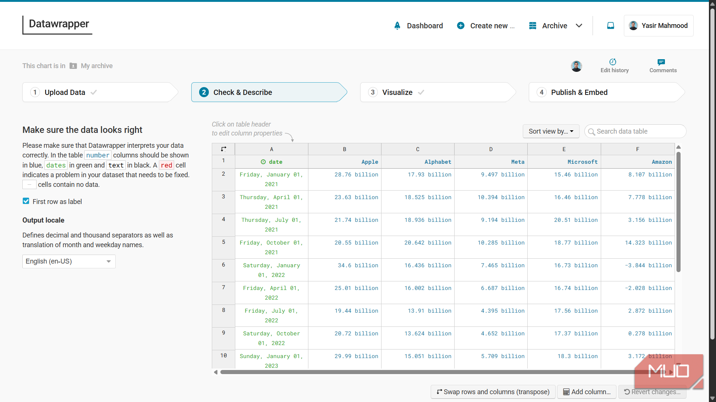Click collaborator avatar near Edit history
This screenshot has height=402, width=716.
pos(576,66)
